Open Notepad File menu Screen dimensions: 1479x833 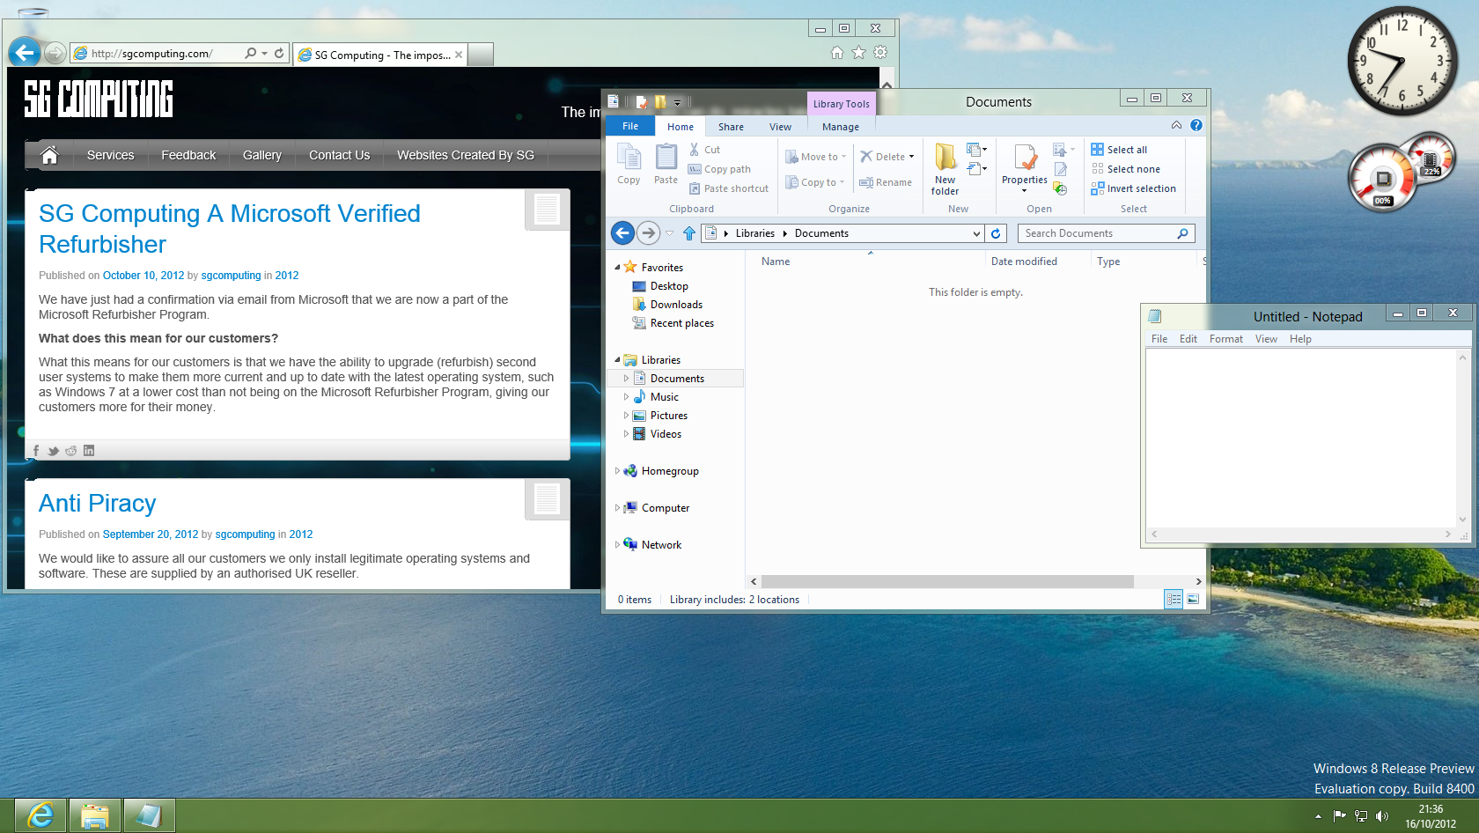coord(1159,339)
